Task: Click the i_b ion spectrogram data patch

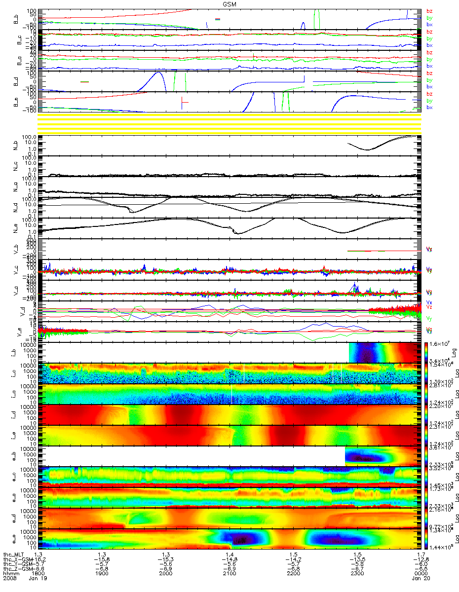Action: (384, 353)
